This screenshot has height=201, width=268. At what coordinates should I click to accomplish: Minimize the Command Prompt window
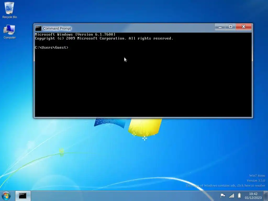point(220,27)
